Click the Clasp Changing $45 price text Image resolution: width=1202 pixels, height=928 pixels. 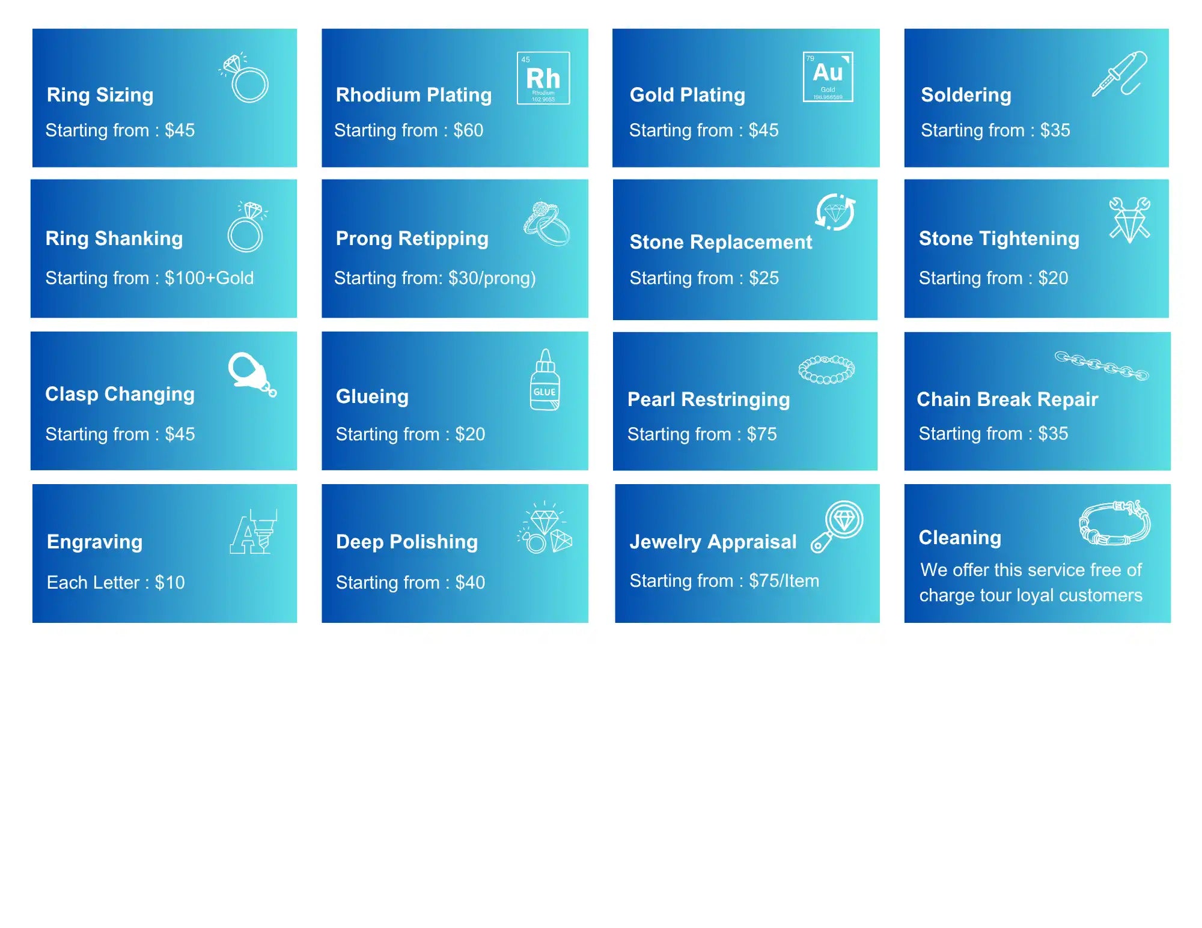coord(120,434)
